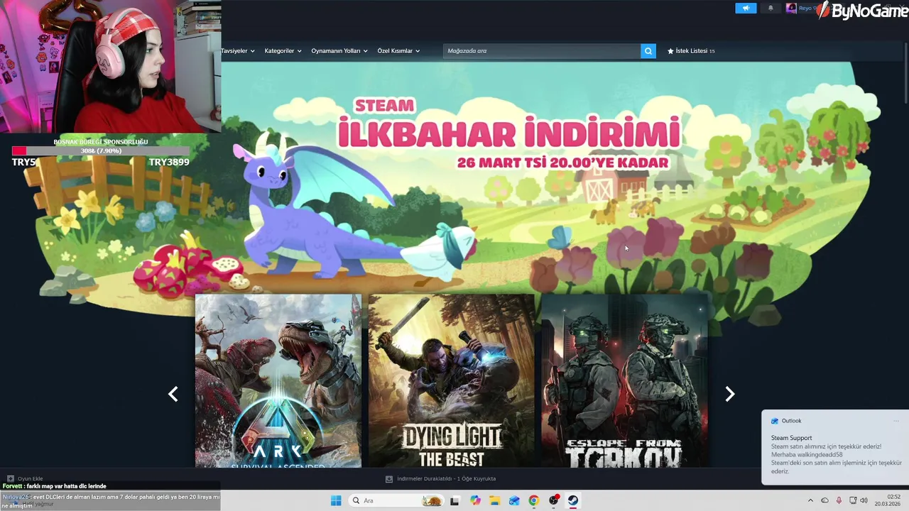Viewport: 909px width, 511px height.
Task: Click the blue magnifier search button
Action: (648, 51)
